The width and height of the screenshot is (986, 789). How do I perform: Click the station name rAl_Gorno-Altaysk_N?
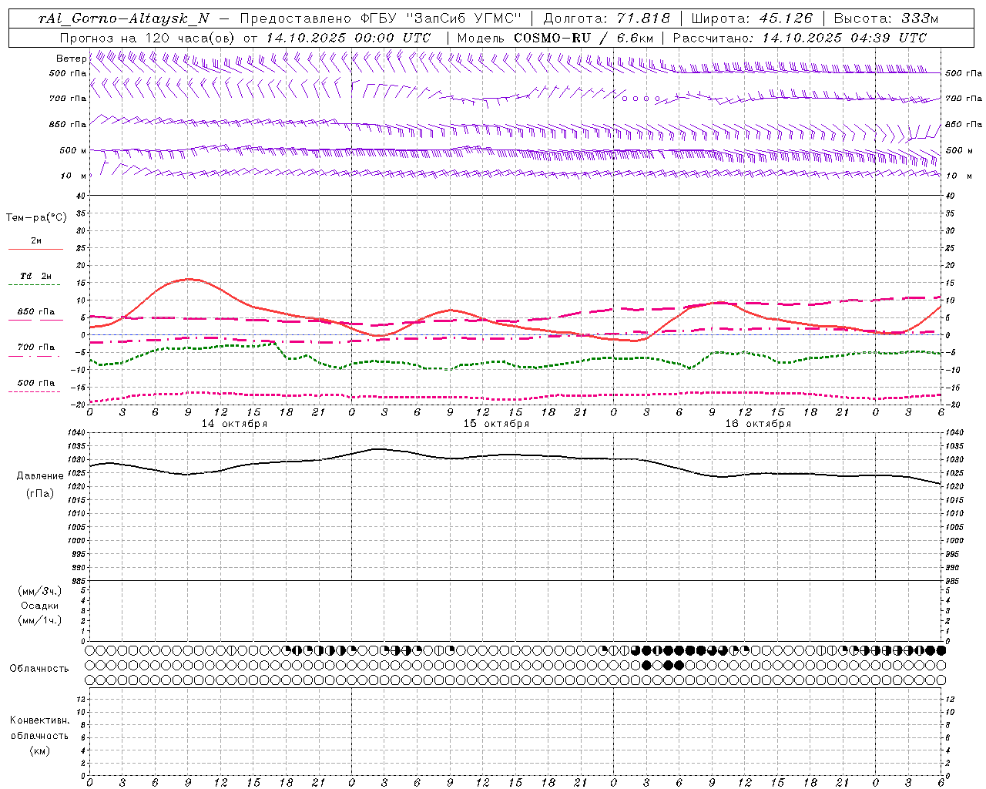tap(123, 19)
